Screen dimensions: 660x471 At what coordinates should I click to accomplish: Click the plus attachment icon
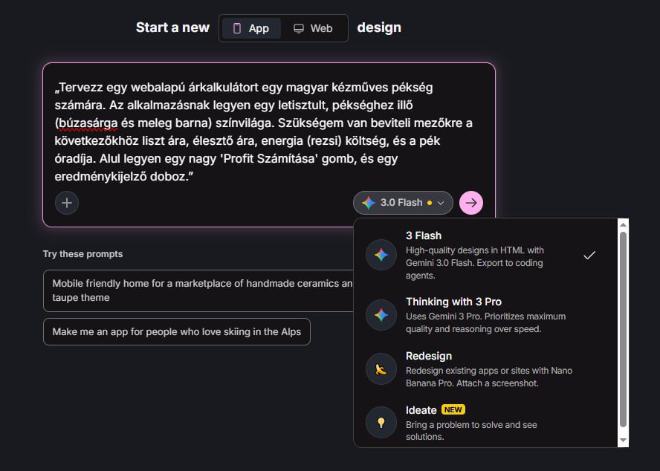point(67,202)
